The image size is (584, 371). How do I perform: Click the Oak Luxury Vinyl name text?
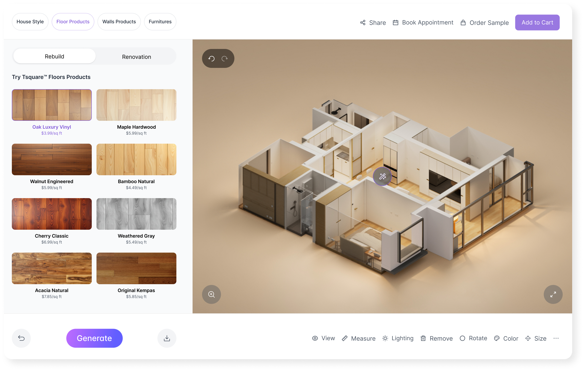[x=52, y=127]
